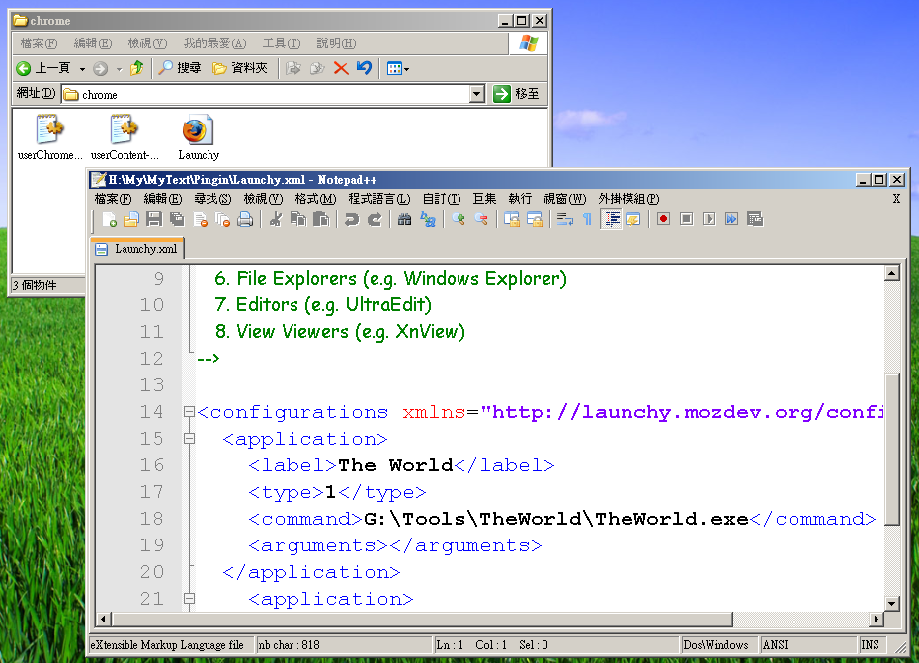The height and width of the screenshot is (663, 919).
Task: Open the Explorer address bar dropdown
Action: [476, 94]
